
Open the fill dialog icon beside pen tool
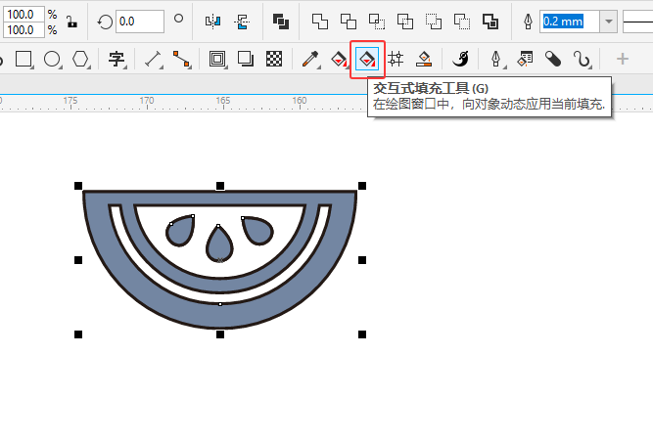click(x=525, y=59)
